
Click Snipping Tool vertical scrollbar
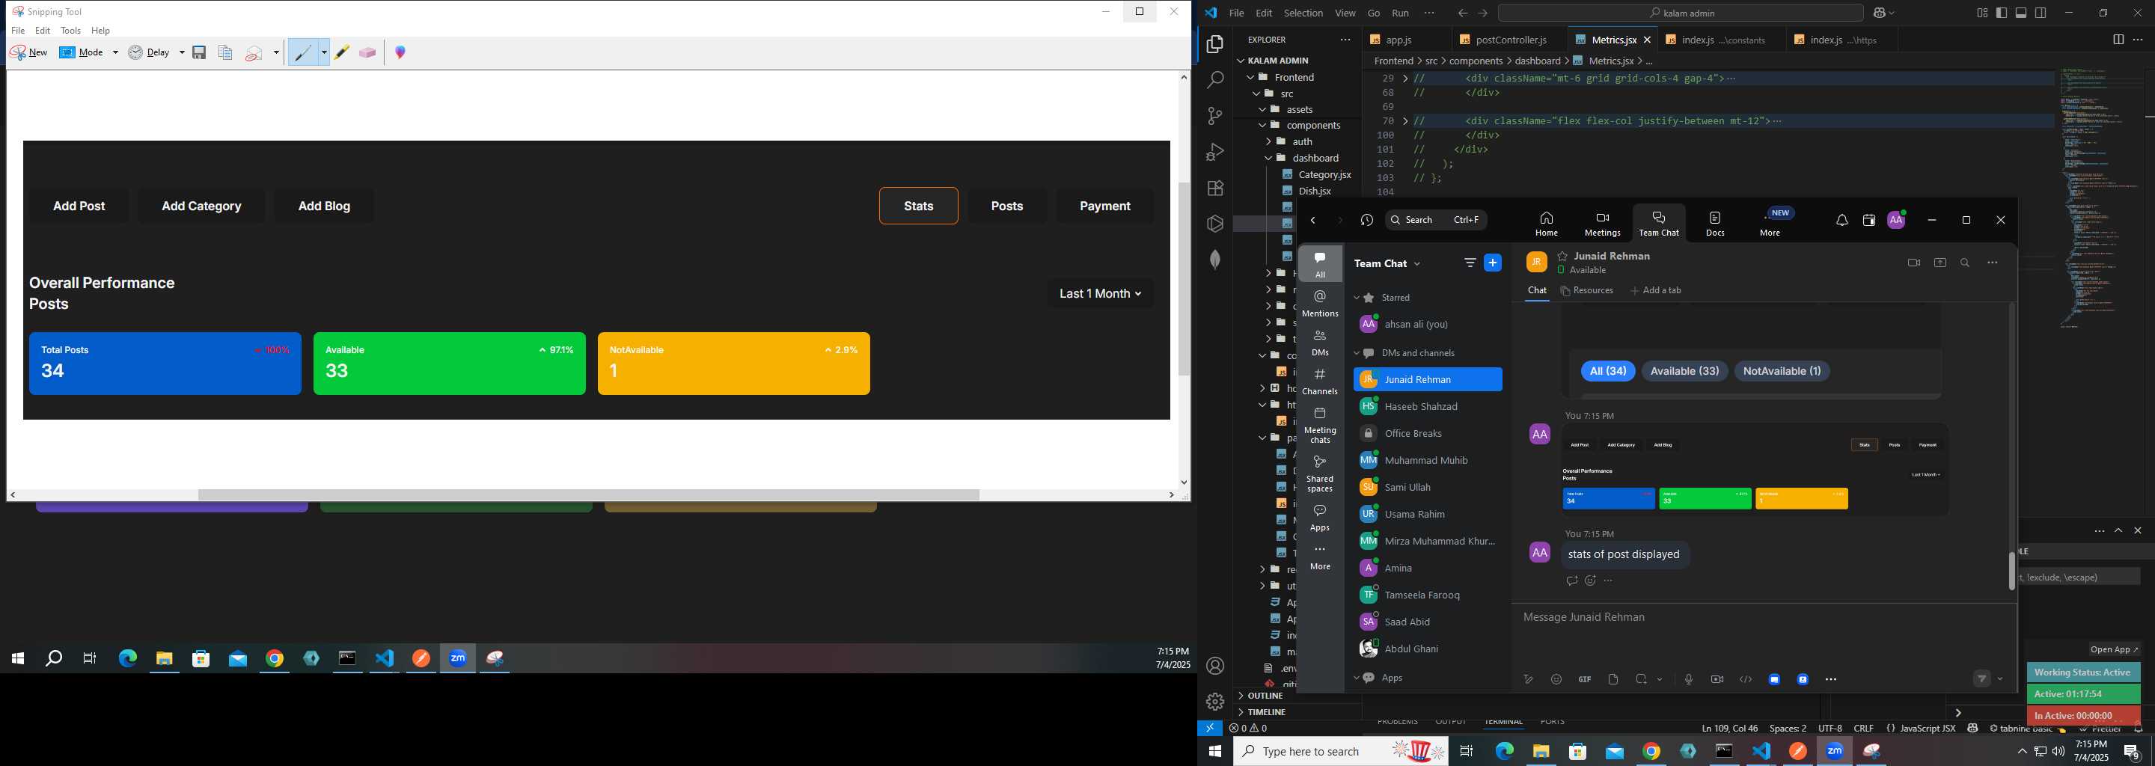tap(1184, 279)
